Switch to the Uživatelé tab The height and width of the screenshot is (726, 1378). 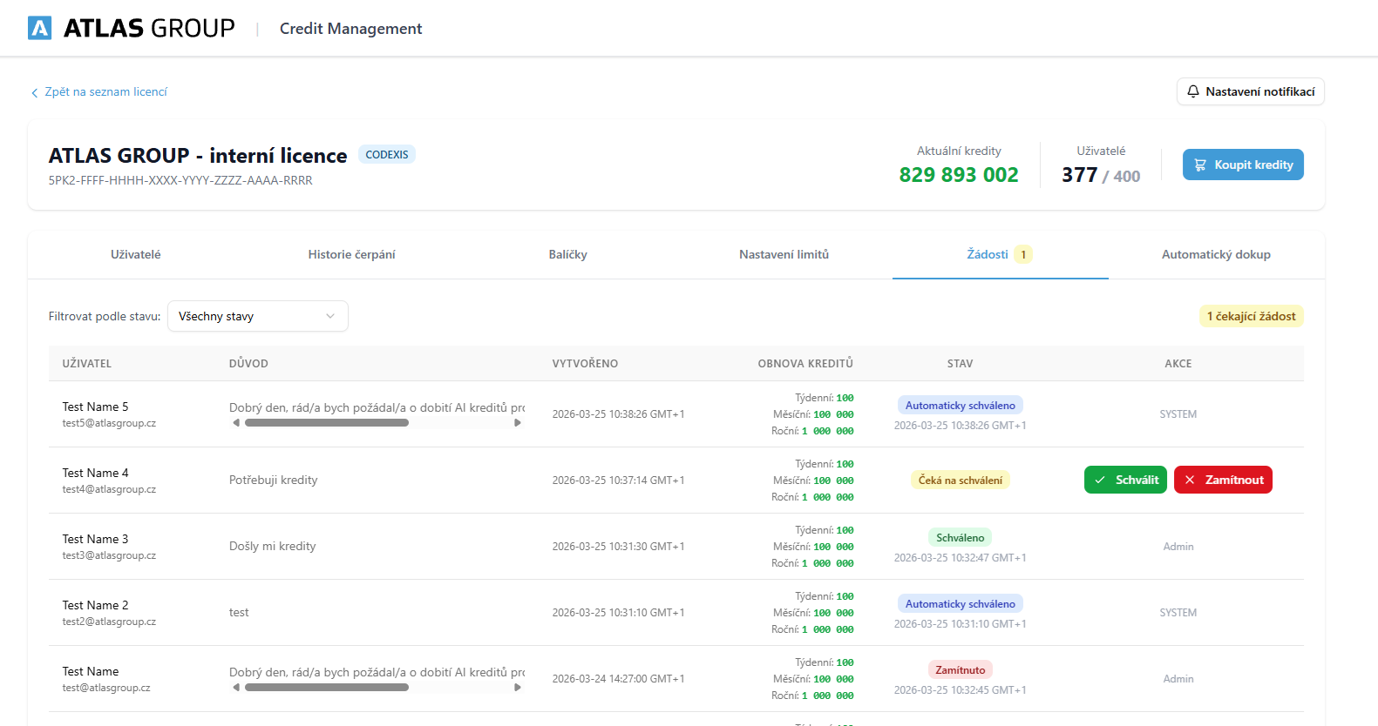click(x=135, y=254)
